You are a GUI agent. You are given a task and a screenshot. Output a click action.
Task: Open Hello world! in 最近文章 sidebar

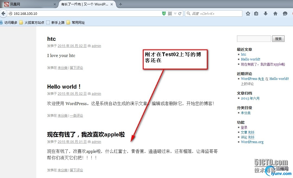(250, 59)
